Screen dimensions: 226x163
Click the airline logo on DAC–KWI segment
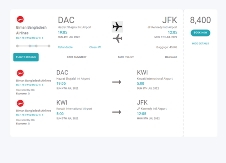coord(20,73)
